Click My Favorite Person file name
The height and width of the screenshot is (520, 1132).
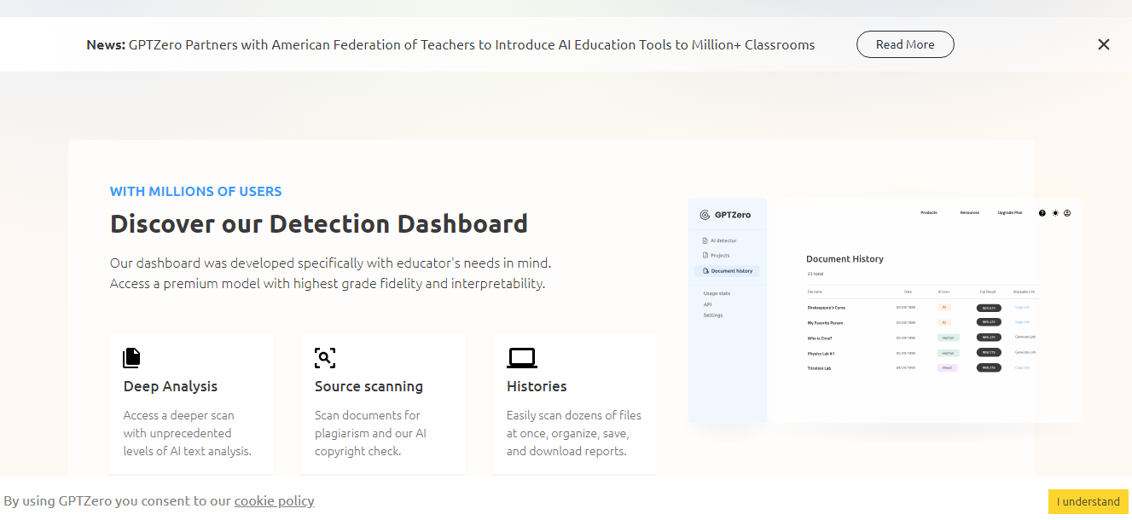[x=825, y=323]
